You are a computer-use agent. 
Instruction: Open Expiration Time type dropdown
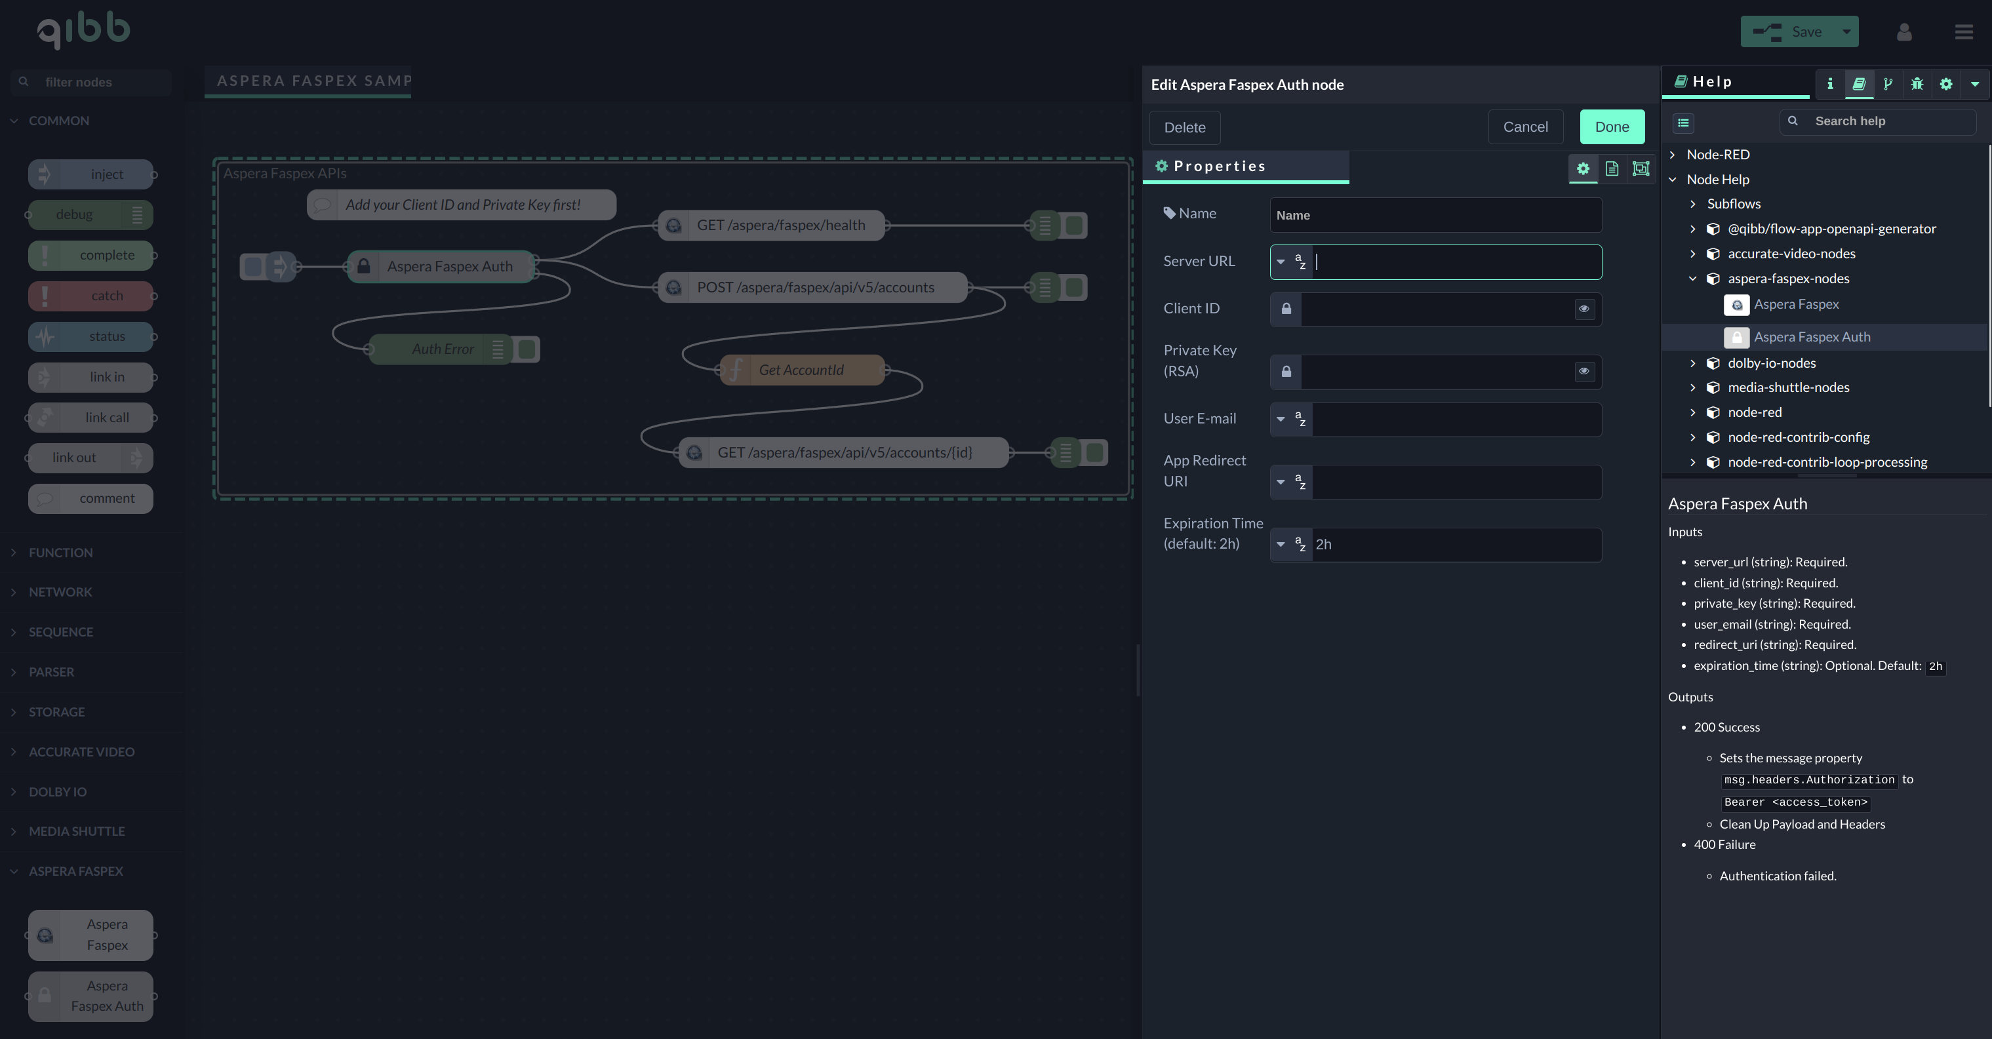[x=1290, y=544]
